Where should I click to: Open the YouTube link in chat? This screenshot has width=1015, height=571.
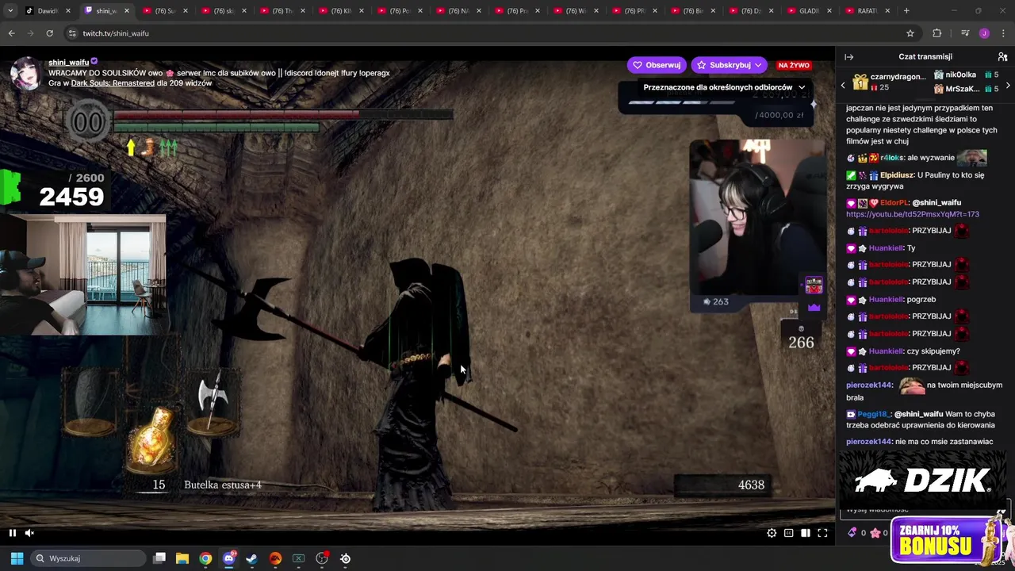(912, 214)
